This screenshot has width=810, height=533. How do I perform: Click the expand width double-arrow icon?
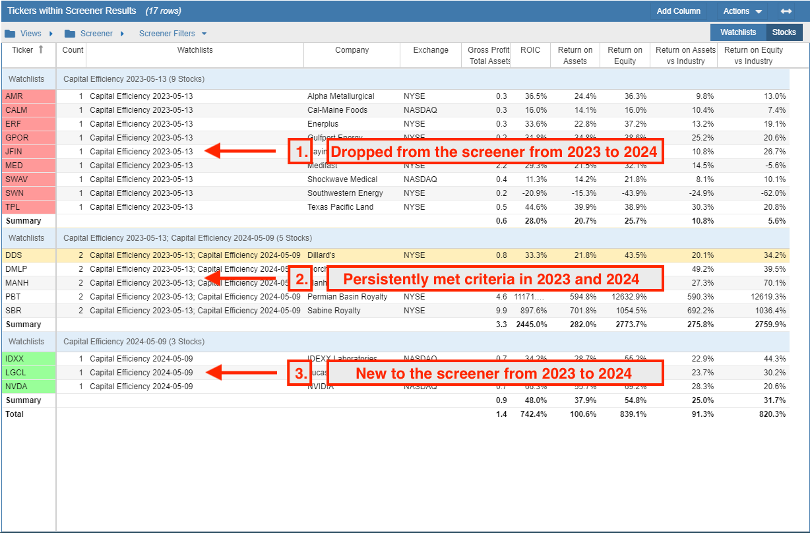point(786,11)
